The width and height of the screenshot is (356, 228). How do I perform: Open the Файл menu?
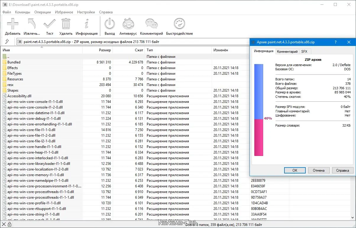(x=7, y=12)
